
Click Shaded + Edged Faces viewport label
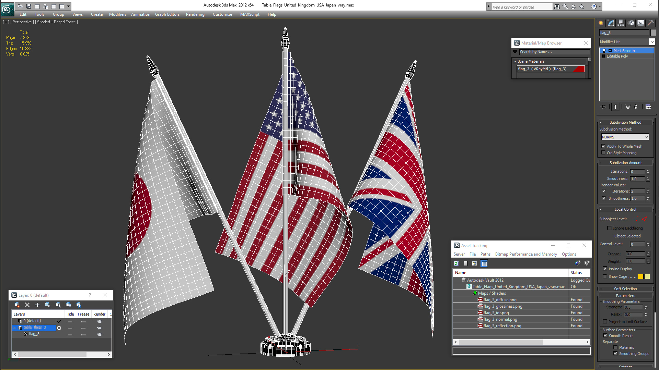point(56,22)
